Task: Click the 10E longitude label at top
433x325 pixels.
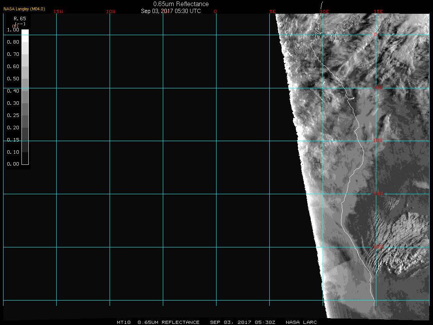Action: (x=324, y=11)
